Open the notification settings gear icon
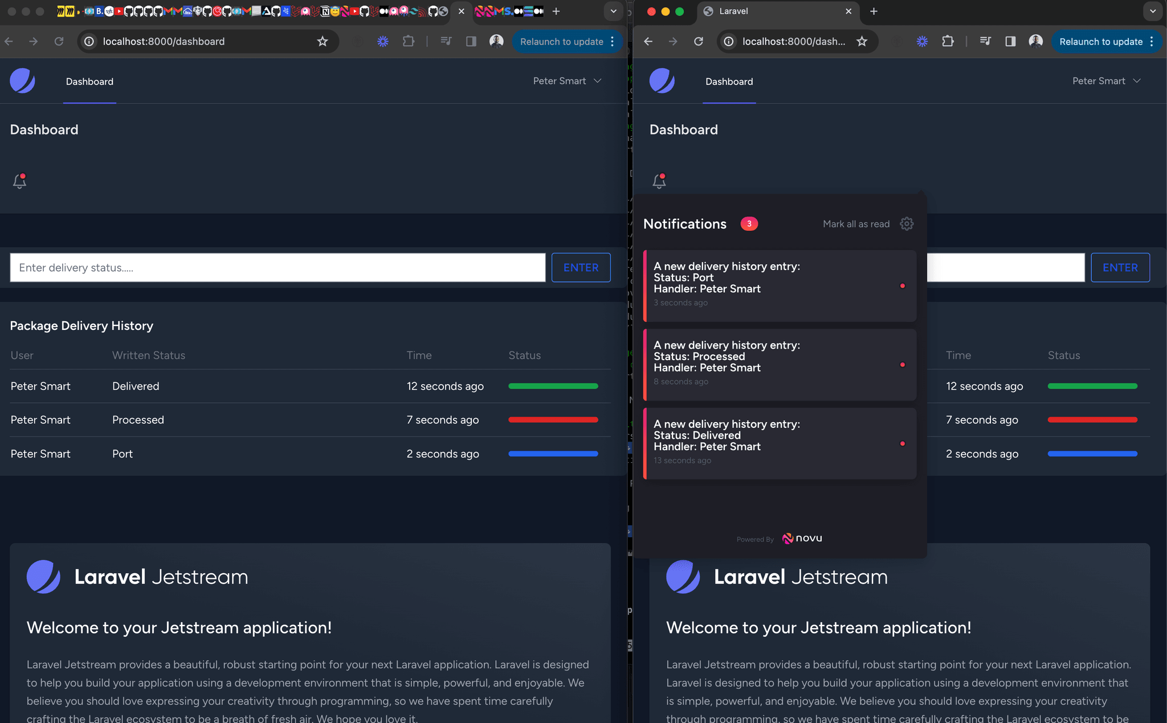The width and height of the screenshot is (1167, 723). [x=906, y=223]
